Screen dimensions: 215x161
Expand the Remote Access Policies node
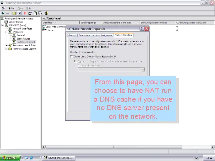[x=6, y=45]
